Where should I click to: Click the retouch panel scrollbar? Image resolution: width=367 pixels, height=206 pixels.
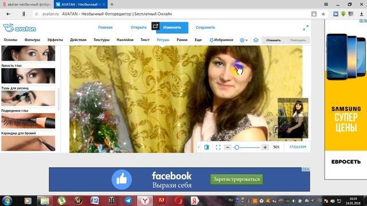58,99
